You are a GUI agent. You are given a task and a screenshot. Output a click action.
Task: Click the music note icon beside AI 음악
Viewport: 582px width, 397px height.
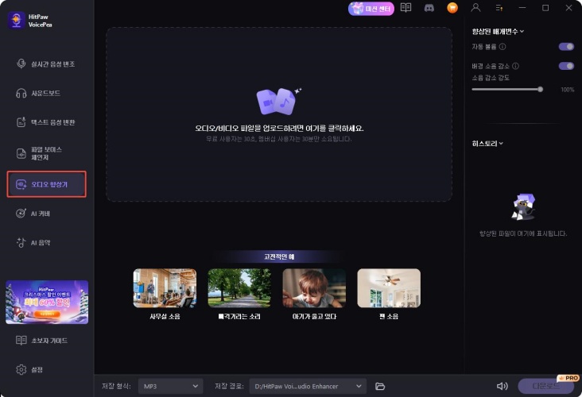[21, 242]
